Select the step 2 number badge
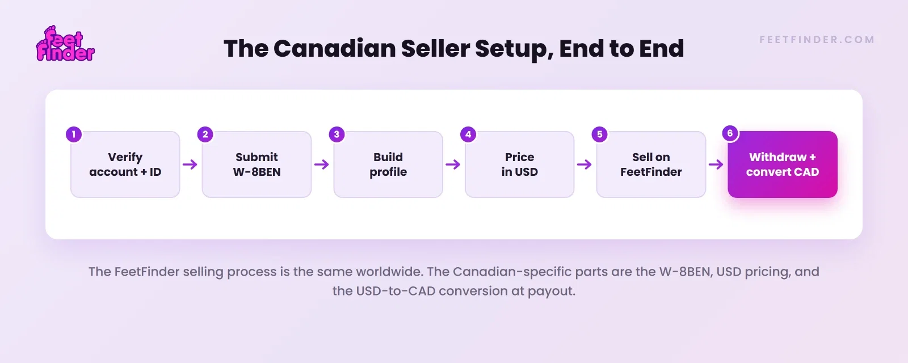Viewport: 908px width, 363px height. pyautogui.click(x=205, y=134)
